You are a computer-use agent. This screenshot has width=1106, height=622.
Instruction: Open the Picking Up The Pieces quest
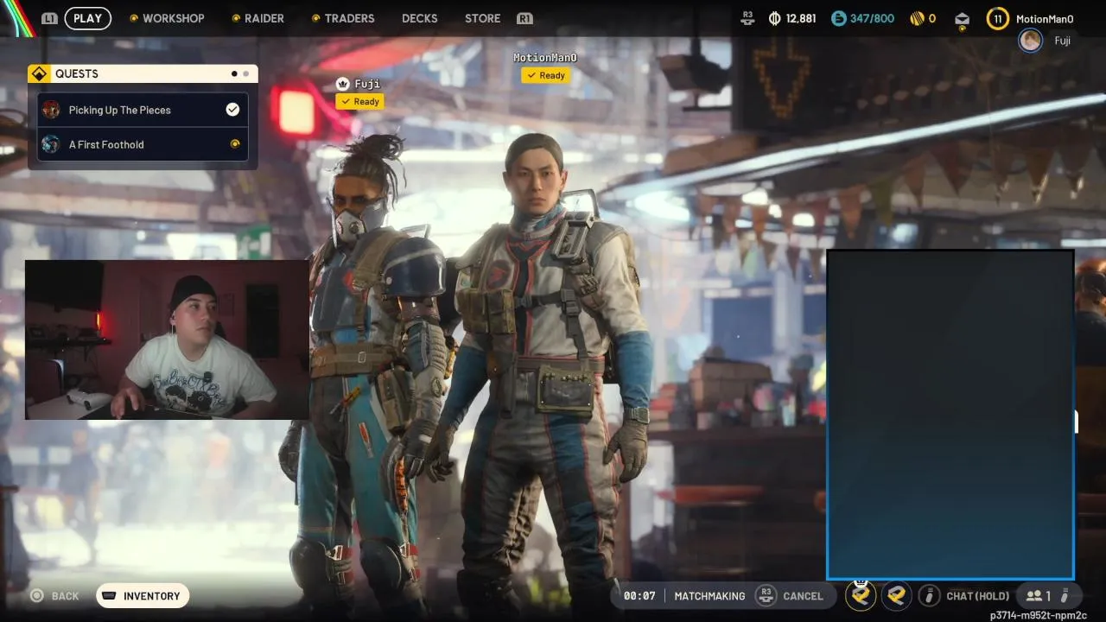pos(143,110)
